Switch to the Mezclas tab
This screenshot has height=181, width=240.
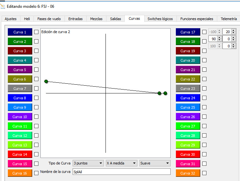click(96, 19)
